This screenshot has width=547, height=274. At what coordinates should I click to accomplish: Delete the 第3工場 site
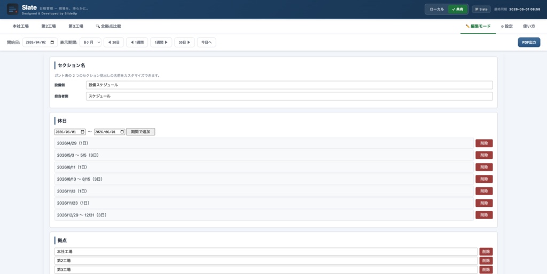(486, 270)
